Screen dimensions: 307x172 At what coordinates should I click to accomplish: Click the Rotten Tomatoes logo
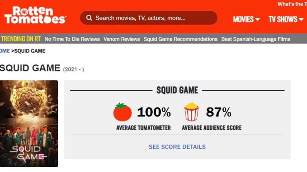point(35,16)
